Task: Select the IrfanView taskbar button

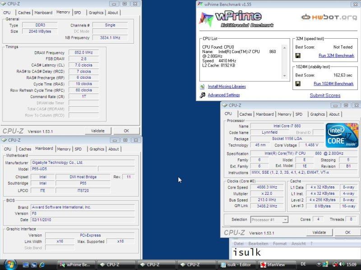Action: tap(276, 265)
